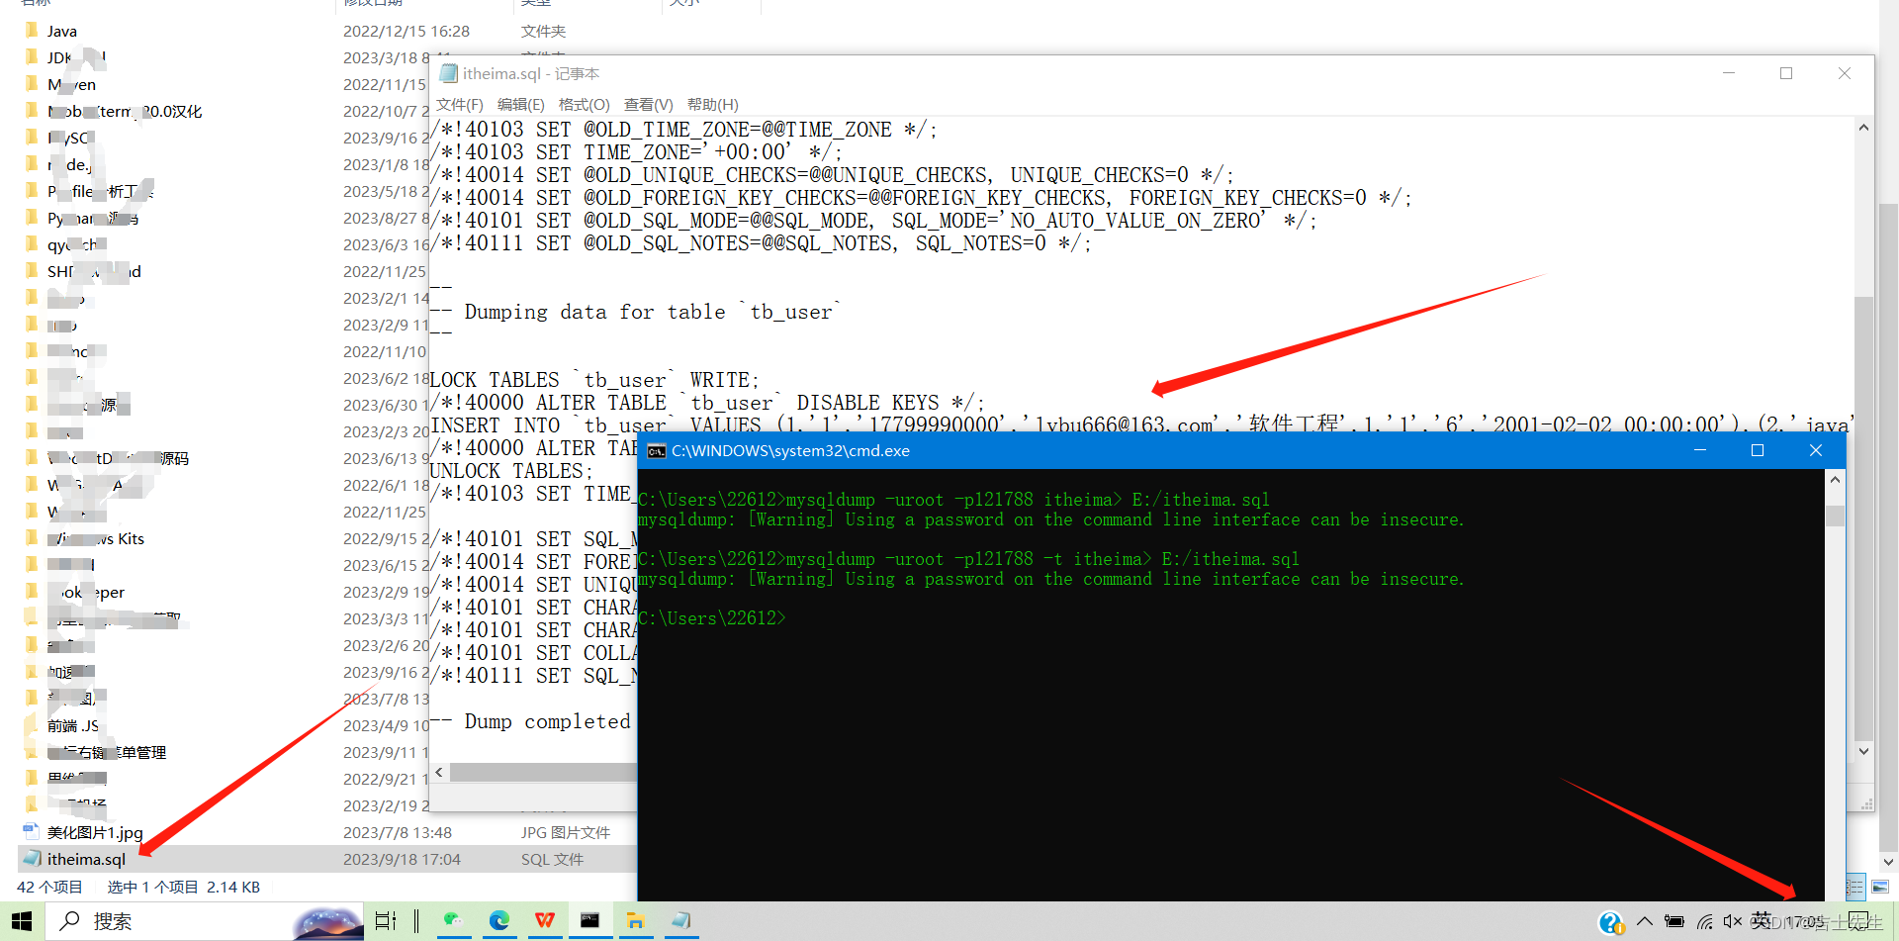The image size is (1899, 941).
Task: Switch Explorer to large icons view
Action: tap(1880, 888)
